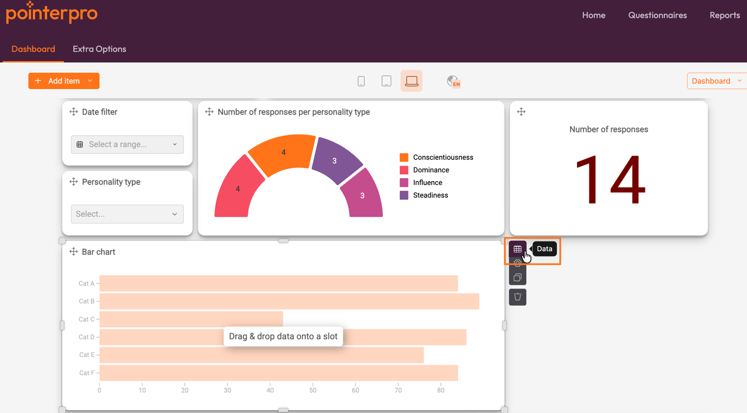
Task: Click the top-edge resize handle of bar chart
Action: pyautogui.click(x=283, y=241)
